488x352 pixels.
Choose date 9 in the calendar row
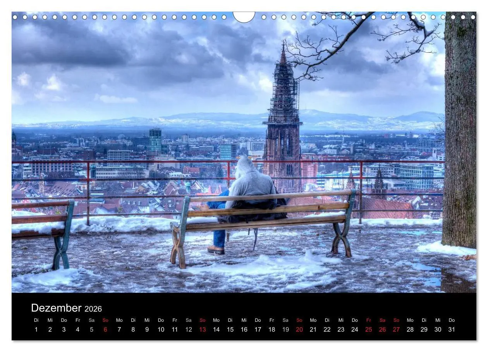(x=147, y=330)
